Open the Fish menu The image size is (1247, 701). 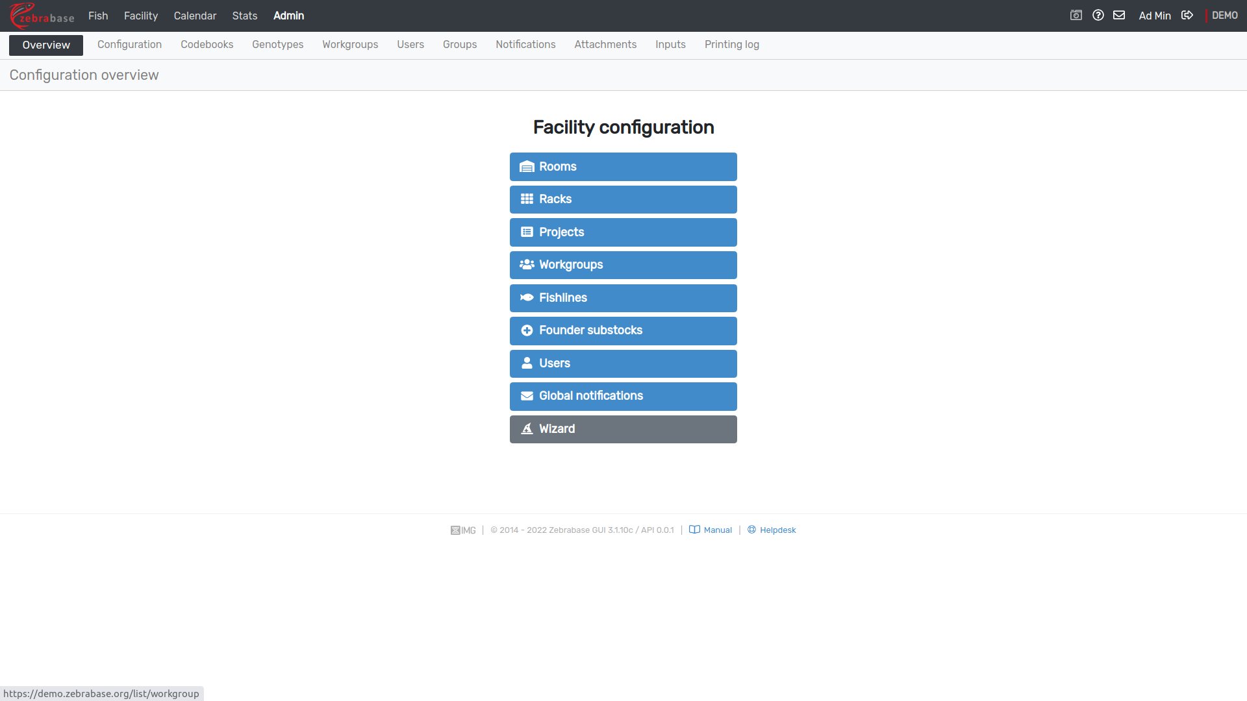pos(98,16)
